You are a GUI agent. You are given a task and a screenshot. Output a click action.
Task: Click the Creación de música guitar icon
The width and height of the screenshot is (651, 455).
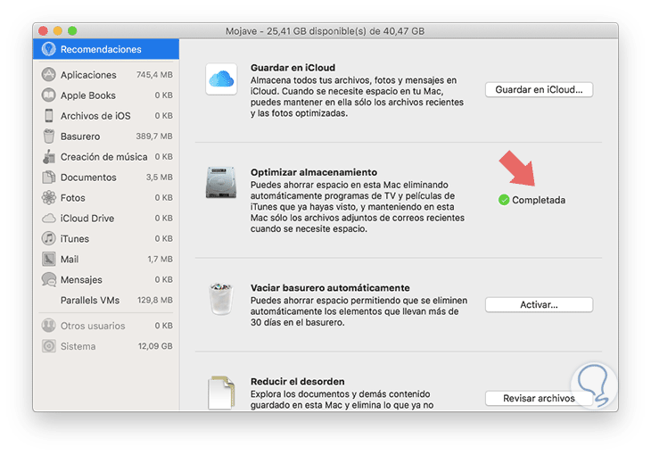48,157
